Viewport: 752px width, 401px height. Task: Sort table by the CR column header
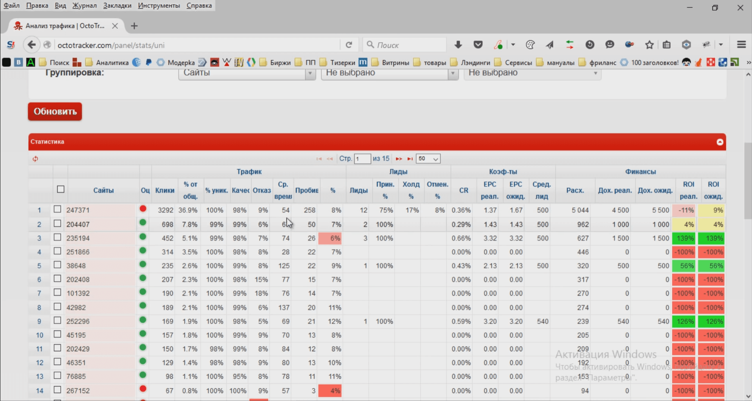pyautogui.click(x=464, y=190)
